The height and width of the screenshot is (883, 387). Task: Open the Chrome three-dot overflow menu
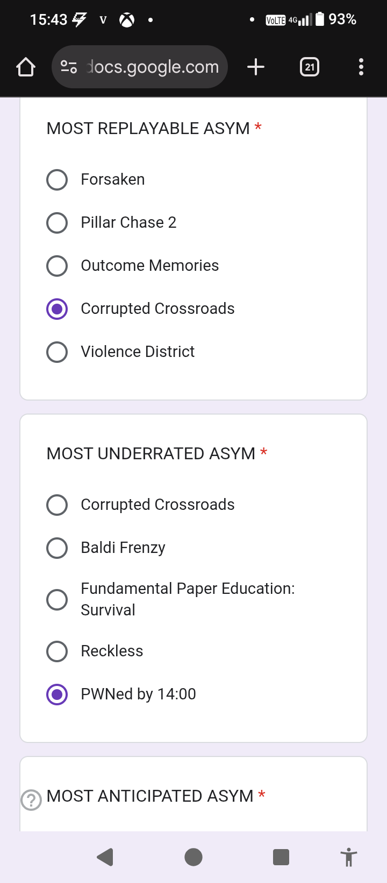[361, 67]
